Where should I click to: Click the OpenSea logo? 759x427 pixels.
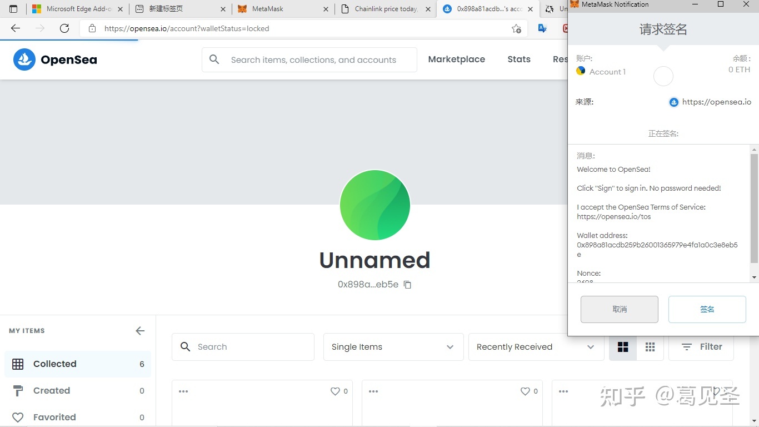click(55, 59)
